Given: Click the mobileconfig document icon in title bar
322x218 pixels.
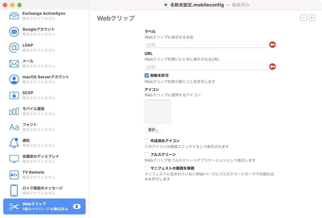Looking at the screenshot, I should tap(166, 5).
